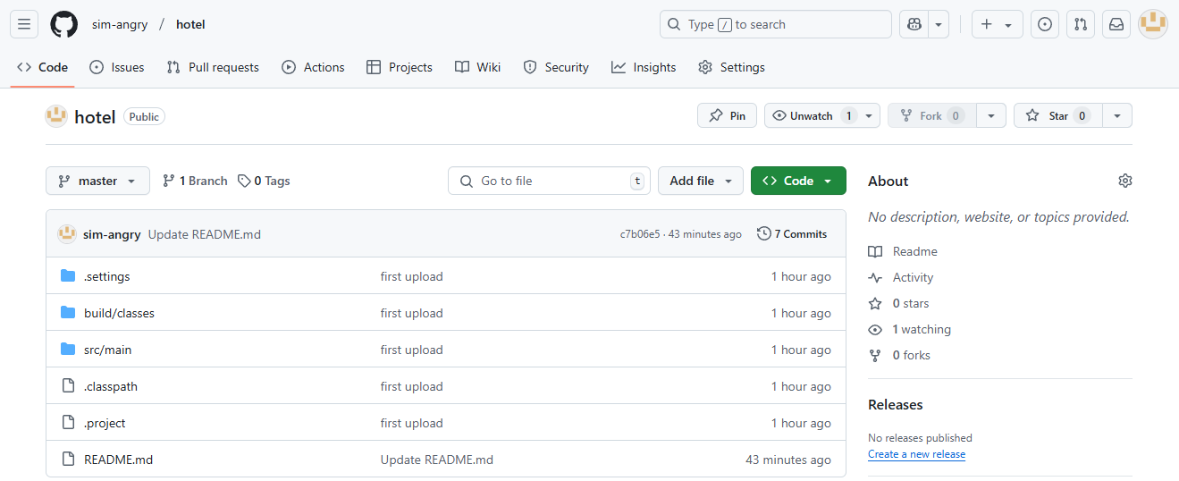Expand the Star lists dropdown arrow
Viewport: 1179px width, 481px height.
[1117, 115]
